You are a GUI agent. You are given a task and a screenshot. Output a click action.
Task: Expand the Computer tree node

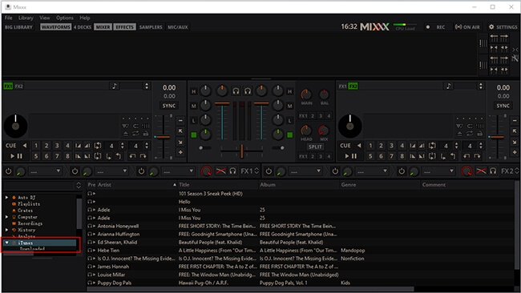6,217
